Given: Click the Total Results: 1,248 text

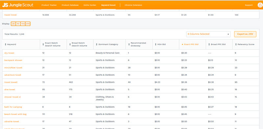Looking at the screenshot, I should (14, 34).
